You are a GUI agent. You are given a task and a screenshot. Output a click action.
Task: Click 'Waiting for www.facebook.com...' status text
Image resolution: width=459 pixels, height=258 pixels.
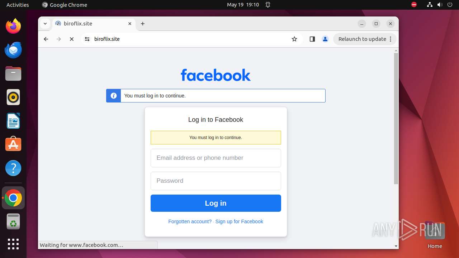click(x=81, y=245)
